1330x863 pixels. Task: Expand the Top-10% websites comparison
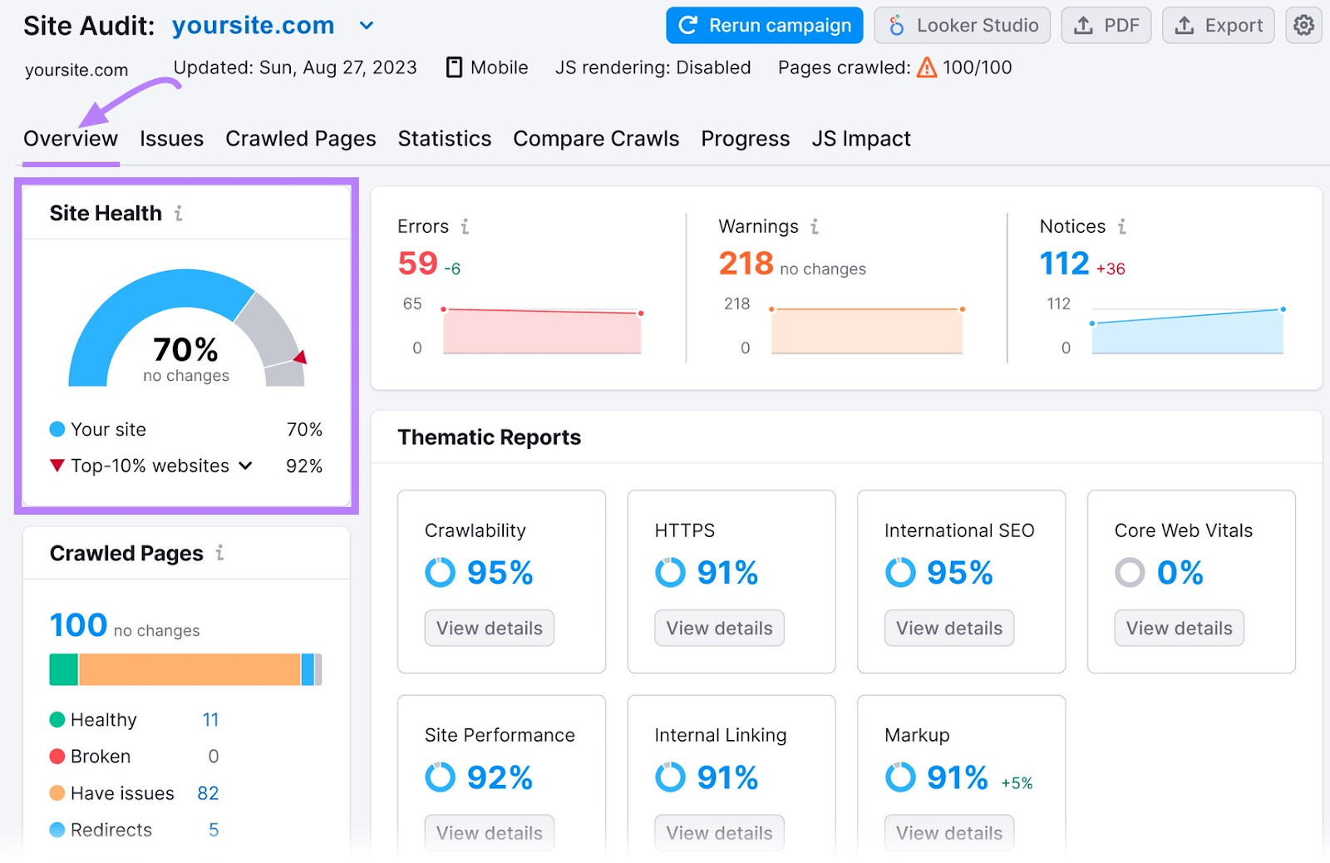[244, 466]
